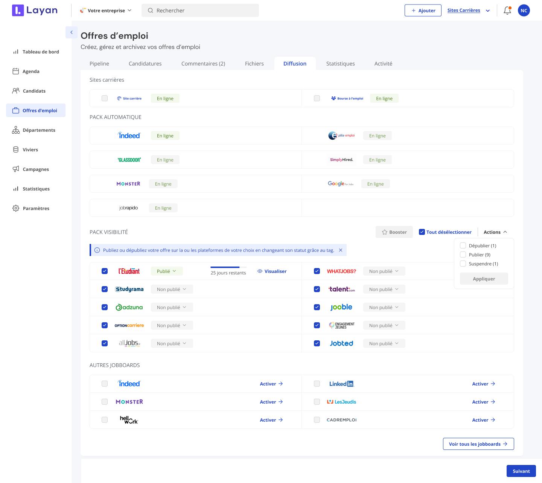
Task: Click the Pôle emploi logo
Action: point(341,136)
